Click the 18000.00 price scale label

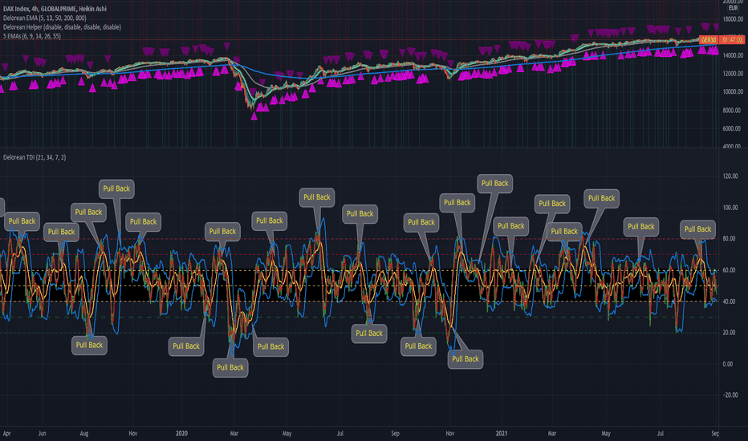tap(732, 19)
